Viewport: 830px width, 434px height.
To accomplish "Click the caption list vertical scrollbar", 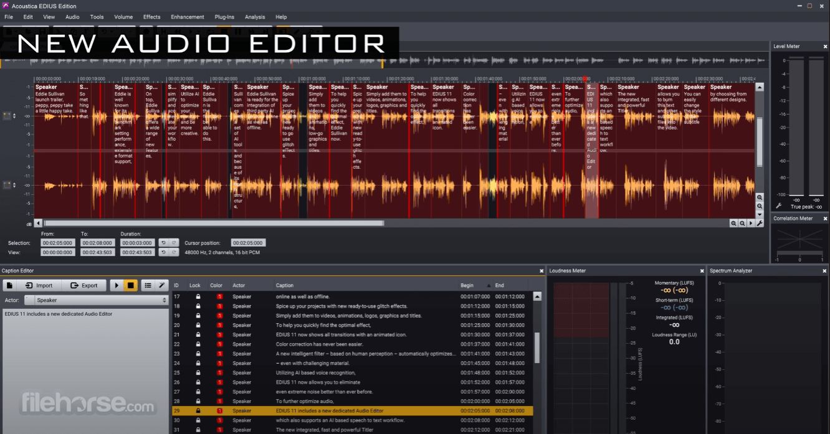I will coord(538,347).
